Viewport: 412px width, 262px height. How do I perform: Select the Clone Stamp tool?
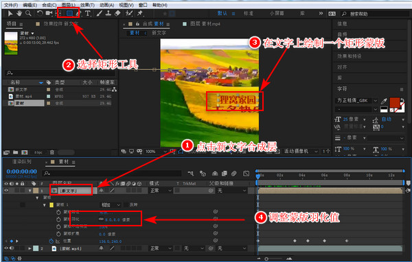click(108, 13)
